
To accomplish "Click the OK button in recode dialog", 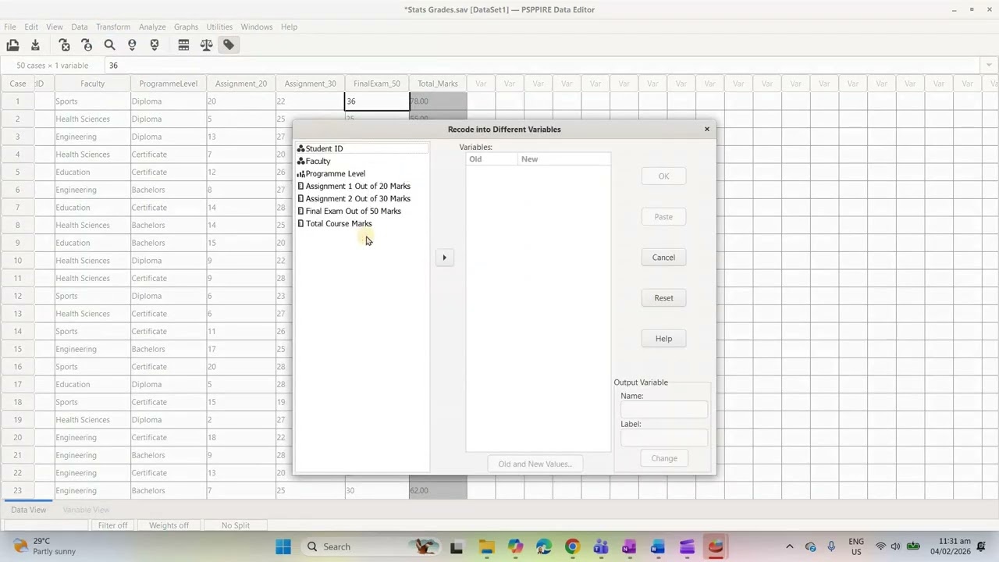I will pyautogui.click(x=663, y=176).
